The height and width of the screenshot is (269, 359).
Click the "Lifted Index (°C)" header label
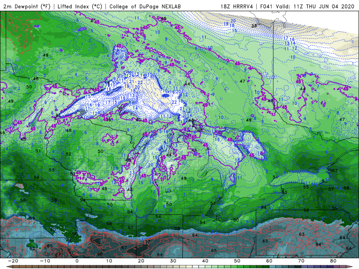click(x=80, y=7)
